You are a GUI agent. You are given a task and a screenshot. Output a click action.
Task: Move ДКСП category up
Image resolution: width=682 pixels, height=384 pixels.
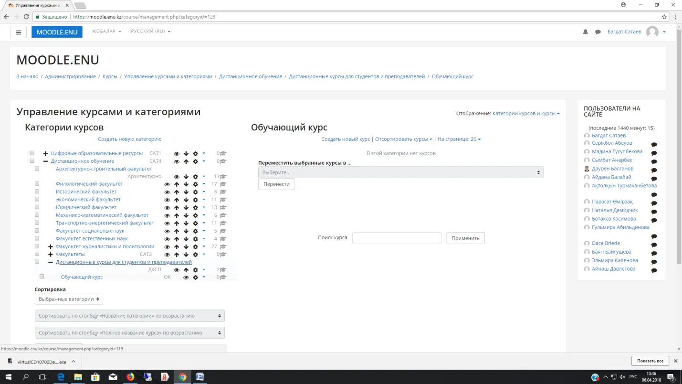[x=186, y=270]
